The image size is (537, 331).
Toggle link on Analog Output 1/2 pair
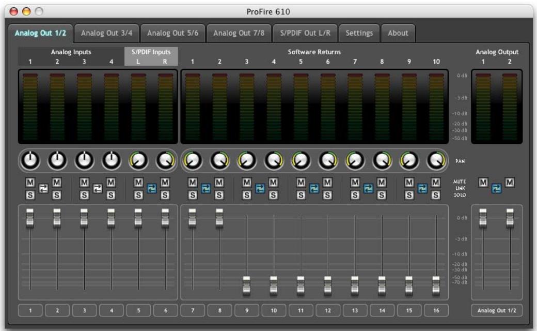click(496, 188)
